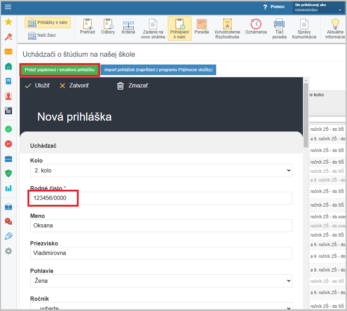The image size is (347, 311).
Task: Go to the green house home icon
Action: pyautogui.click(x=8, y=66)
